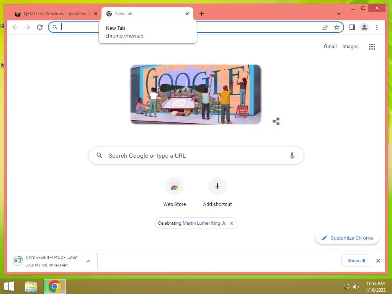This screenshot has height=294, width=392.
Task: Open the Web Store shortcut
Action: [175, 192]
